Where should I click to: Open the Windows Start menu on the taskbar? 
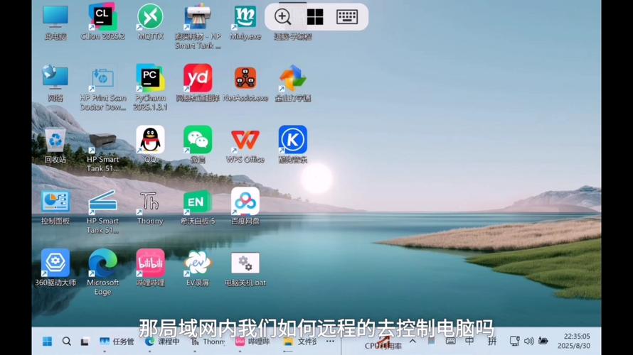pos(47,342)
